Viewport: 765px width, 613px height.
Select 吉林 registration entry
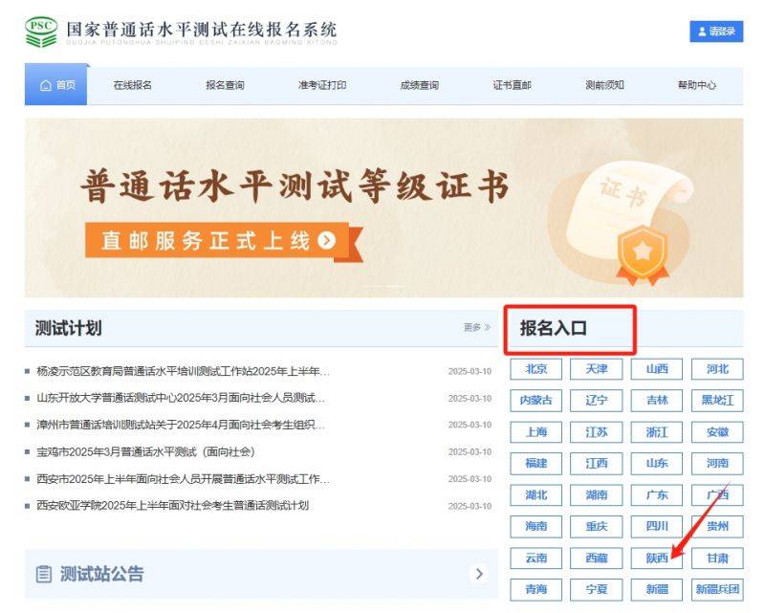(x=657, y=401)
